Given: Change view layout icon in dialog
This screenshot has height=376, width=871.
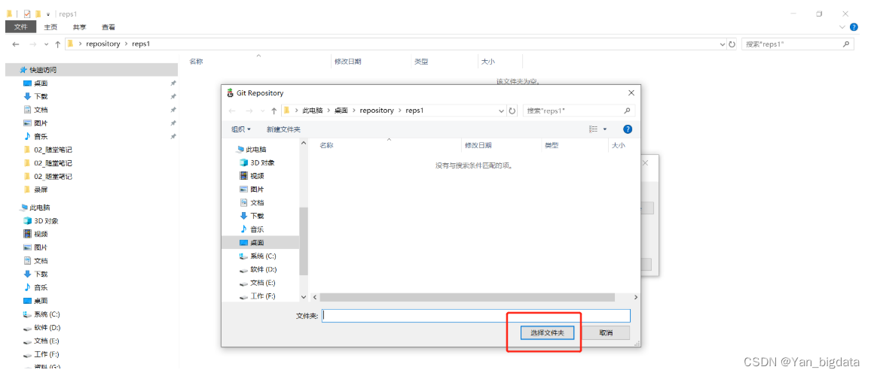Looking at the screenshot, I should 593,129.
